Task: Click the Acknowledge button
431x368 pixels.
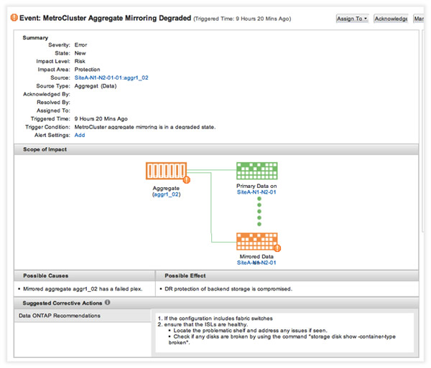Action: 391,19
